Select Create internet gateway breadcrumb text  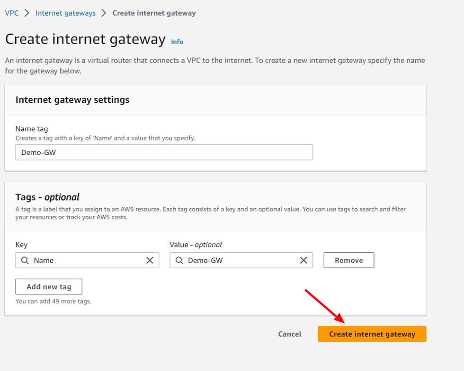click(x=154, y=13)
